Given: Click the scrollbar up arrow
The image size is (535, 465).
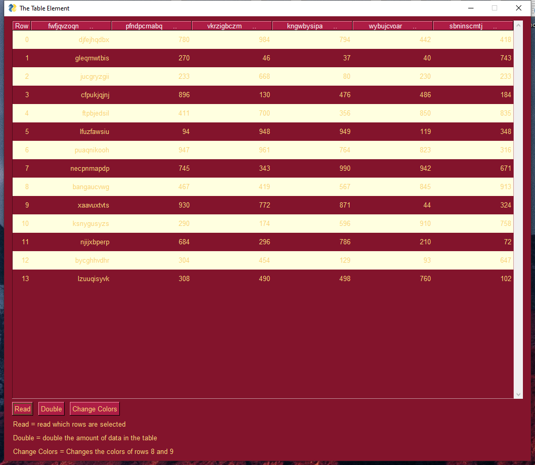Looking at the screenshot, I should point(518,25).
